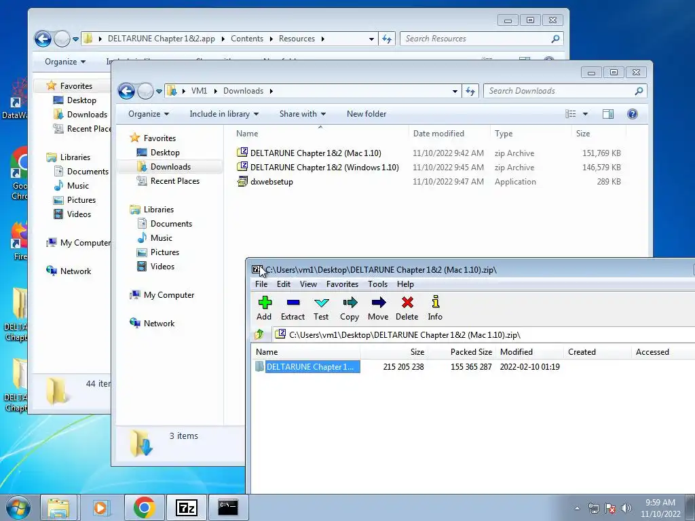Sort 7-Zip list by Created column

point(582,352)
